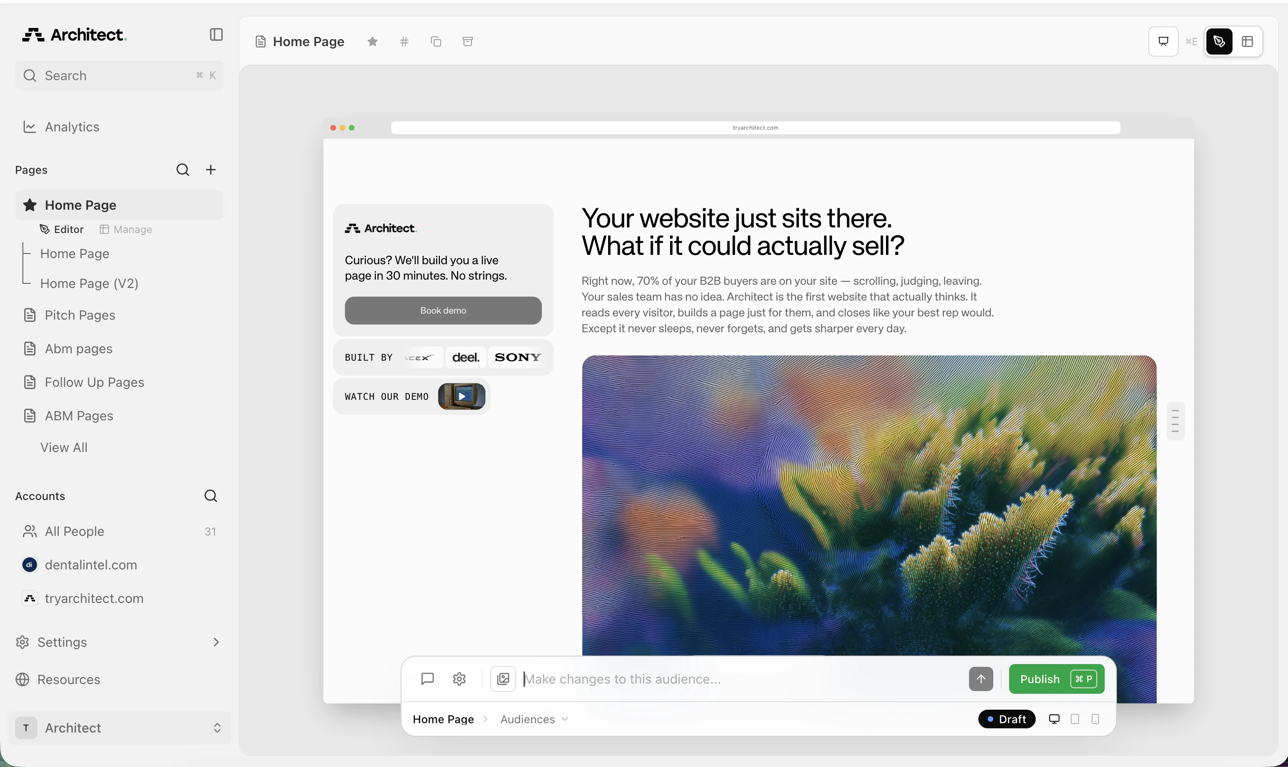Click the Architect logo in preview card

click(x=381, y=228)
